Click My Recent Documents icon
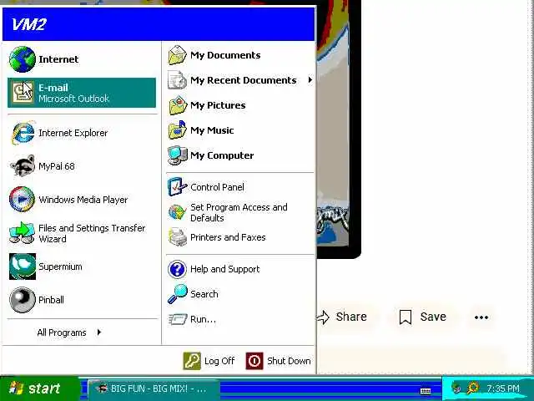534x401 pixels. (x=178, y=80)
